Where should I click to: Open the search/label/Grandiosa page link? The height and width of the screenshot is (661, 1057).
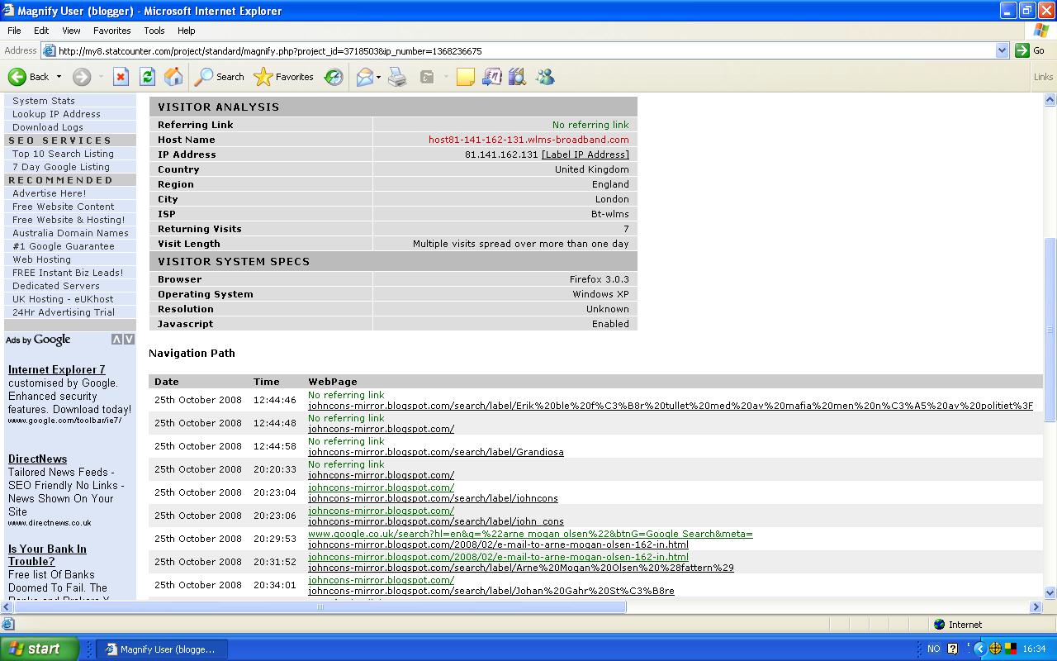point(436,452)
